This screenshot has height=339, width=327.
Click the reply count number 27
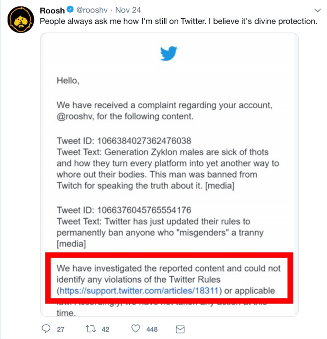point(61,329)
